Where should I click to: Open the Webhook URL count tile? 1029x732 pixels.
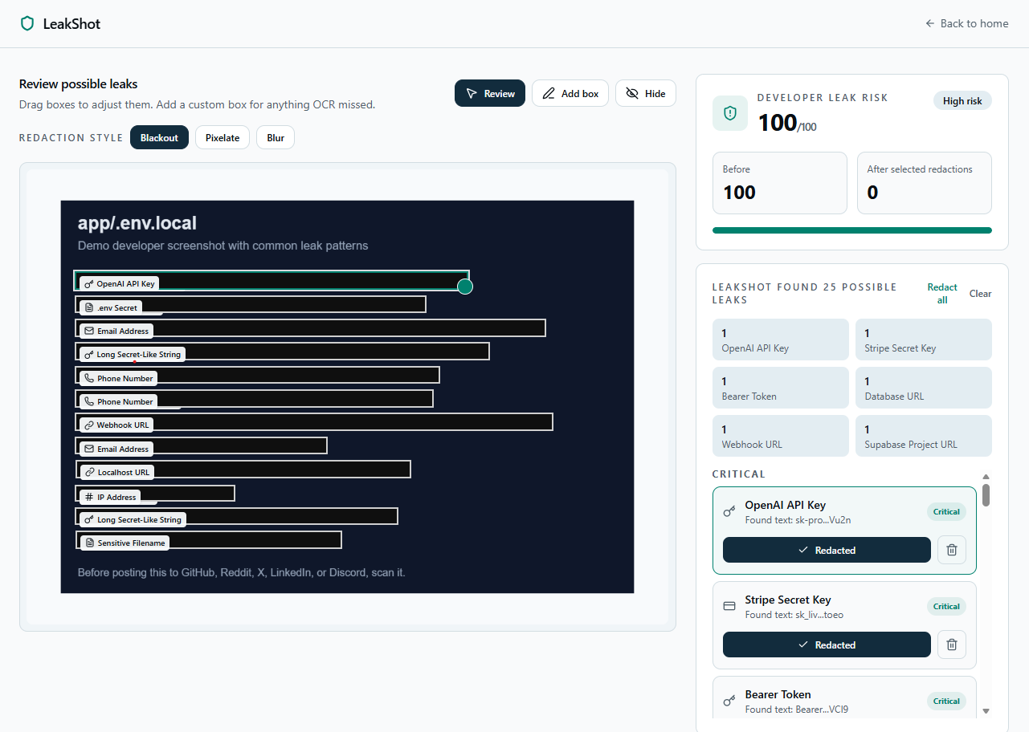[x=780, y=436]
